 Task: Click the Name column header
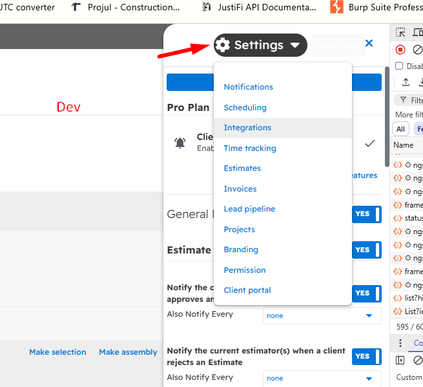(404, 145)
